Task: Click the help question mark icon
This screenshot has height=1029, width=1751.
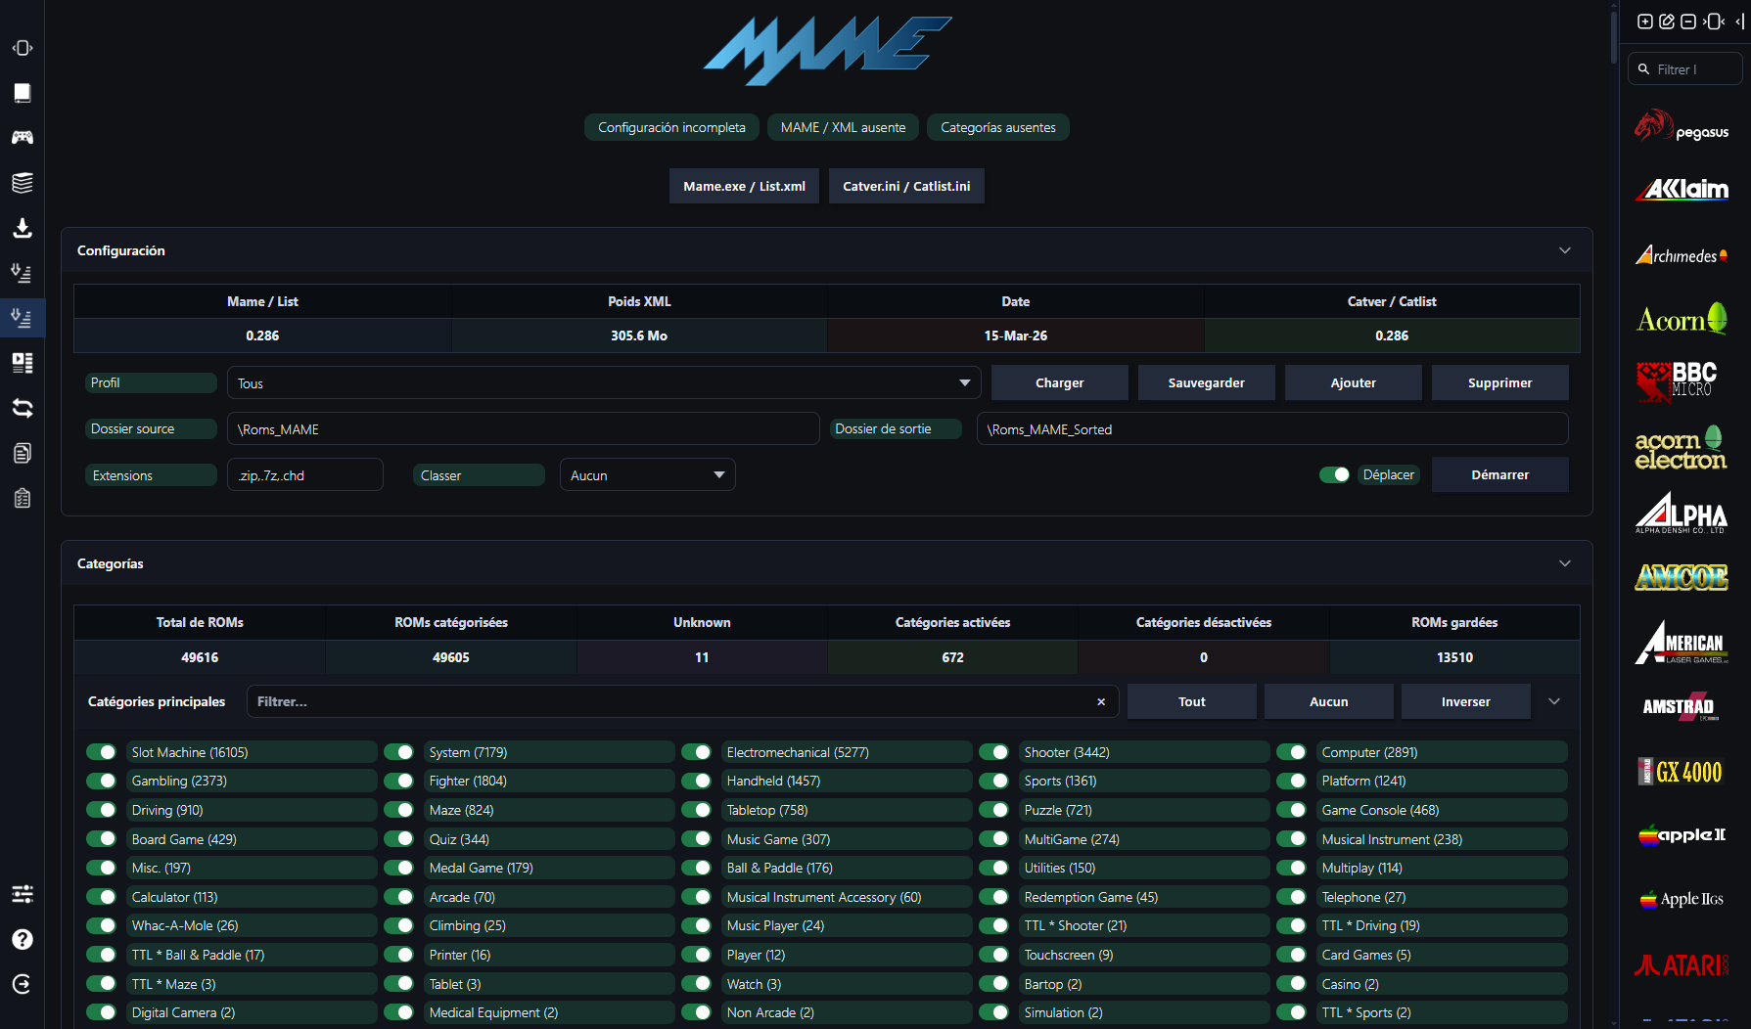Action: 22,939
